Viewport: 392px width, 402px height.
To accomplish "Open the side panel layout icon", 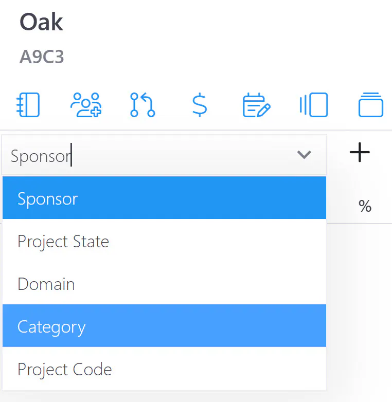I will click(x=313, y=105).
